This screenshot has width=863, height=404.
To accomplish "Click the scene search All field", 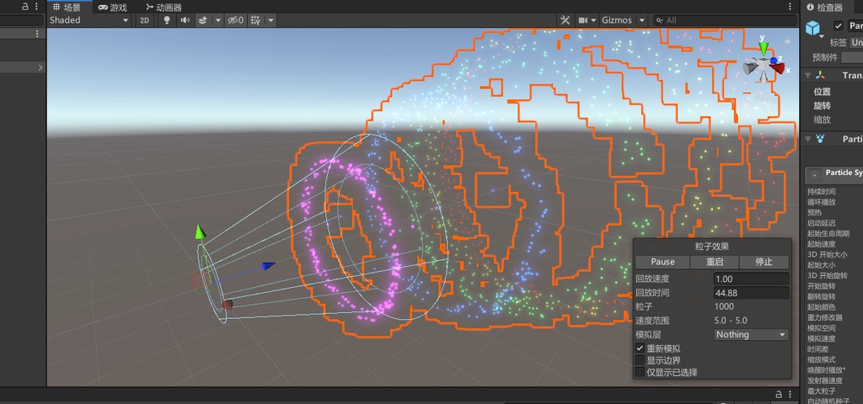I will click(x=725, y=20).
